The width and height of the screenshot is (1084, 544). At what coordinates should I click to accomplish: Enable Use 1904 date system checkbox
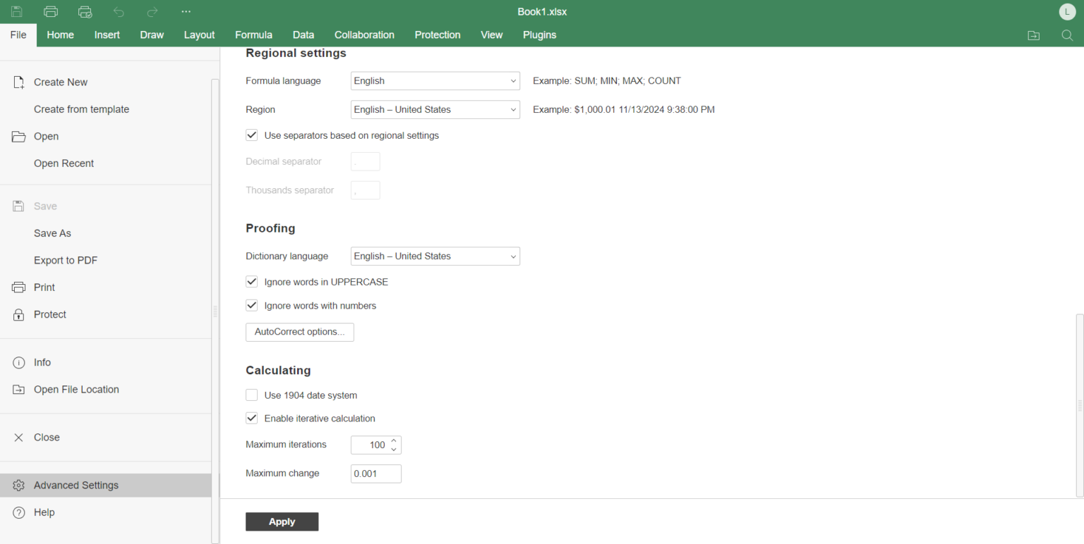252,395
